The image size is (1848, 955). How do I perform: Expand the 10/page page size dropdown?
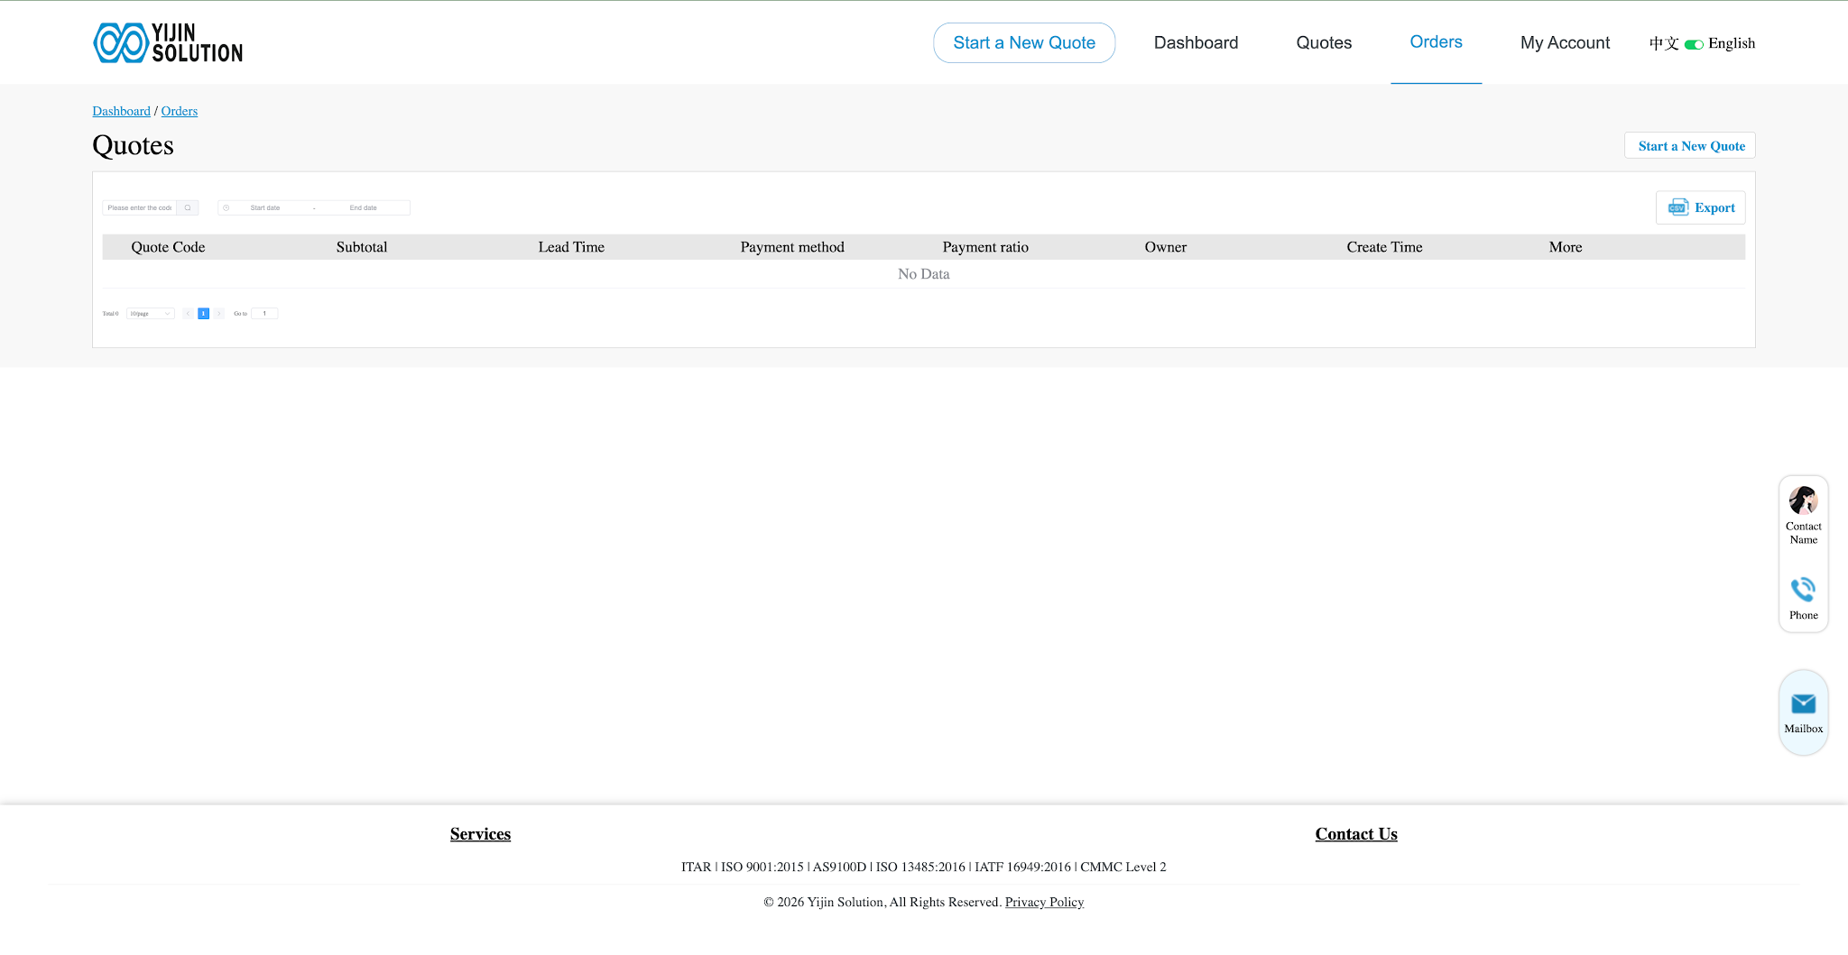(x=150, y=314)
